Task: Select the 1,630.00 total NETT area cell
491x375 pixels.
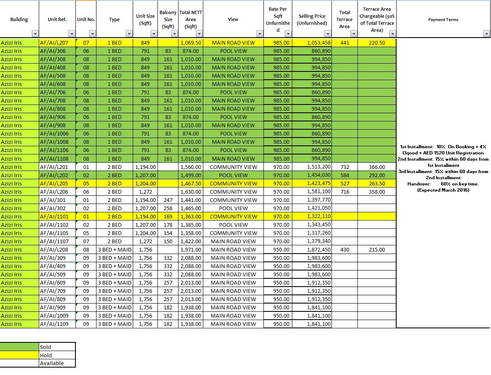Action: [x=191, y=192]
